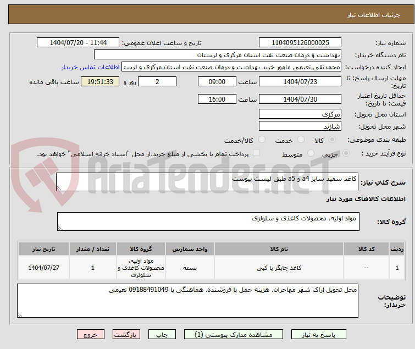Click the resize handle of گروه کالا box

click(x=60, y=228)
